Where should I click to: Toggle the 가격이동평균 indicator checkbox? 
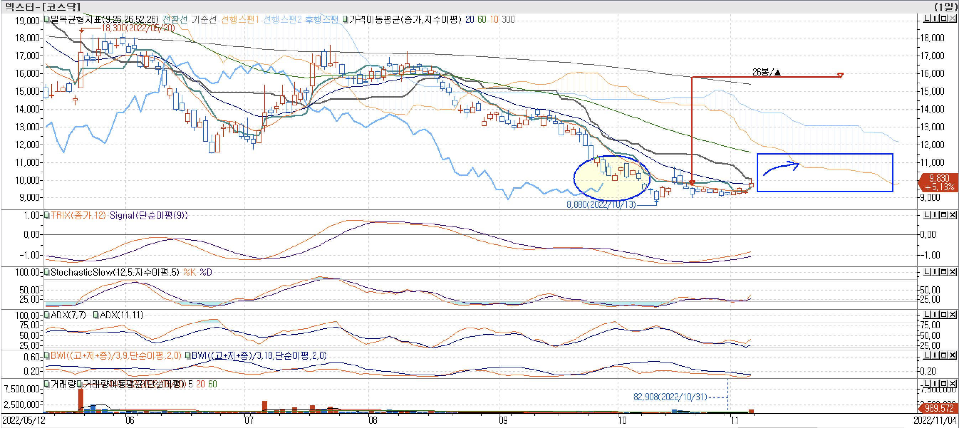[x=345, y=19]
